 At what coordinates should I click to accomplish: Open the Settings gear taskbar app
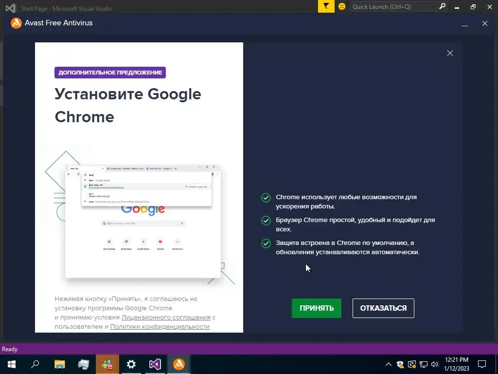coord(131,364)
